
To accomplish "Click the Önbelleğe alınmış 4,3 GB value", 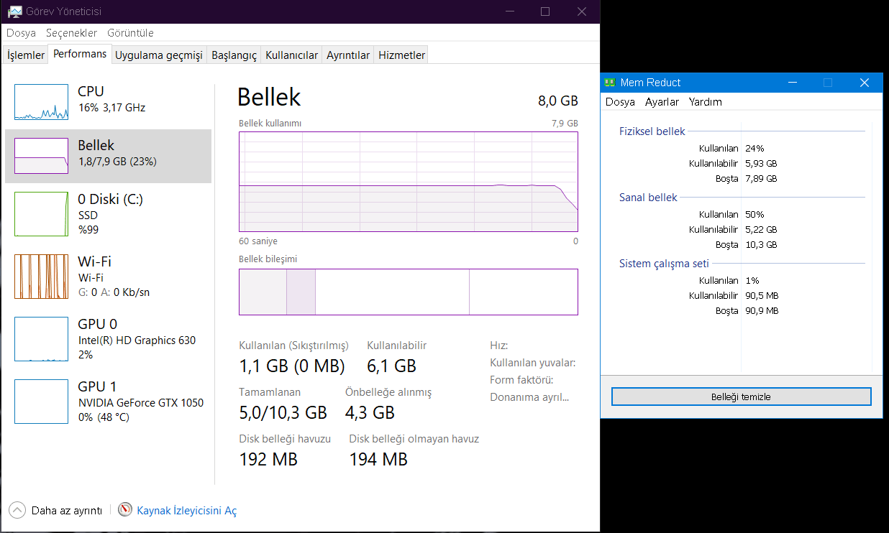I will [x=370, y=412].
